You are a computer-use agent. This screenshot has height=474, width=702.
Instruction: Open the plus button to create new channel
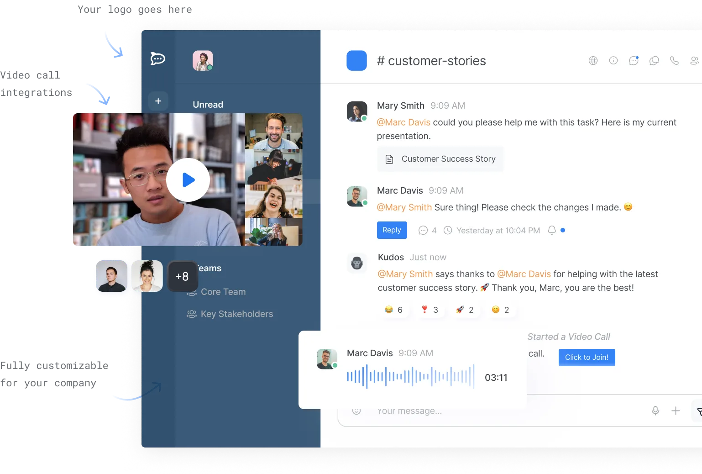(158, 101)
